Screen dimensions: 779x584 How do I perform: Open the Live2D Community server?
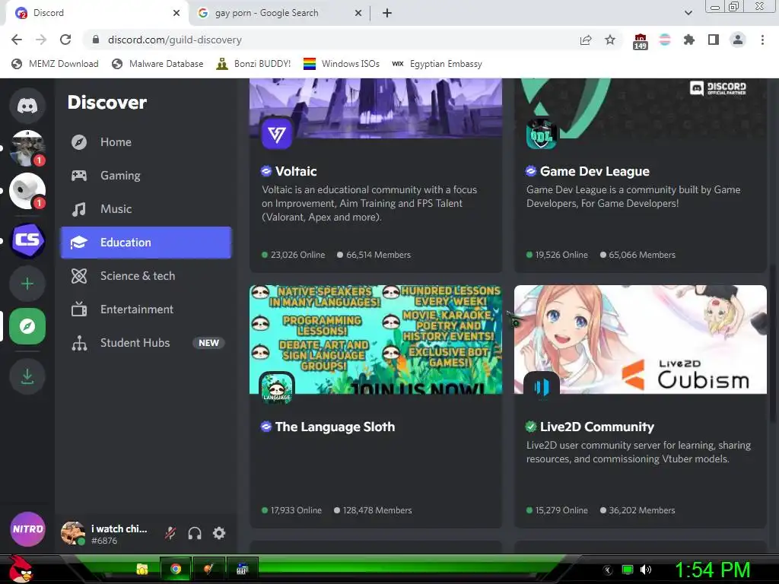click(x=596, y=427)
